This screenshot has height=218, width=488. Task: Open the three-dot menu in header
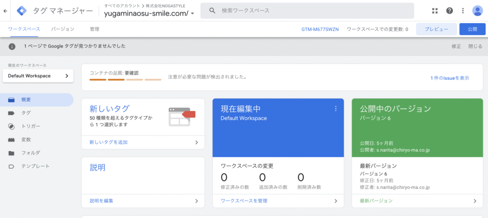(x=462, y=10)
